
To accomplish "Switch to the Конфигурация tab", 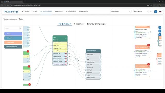I will point(65,24).
